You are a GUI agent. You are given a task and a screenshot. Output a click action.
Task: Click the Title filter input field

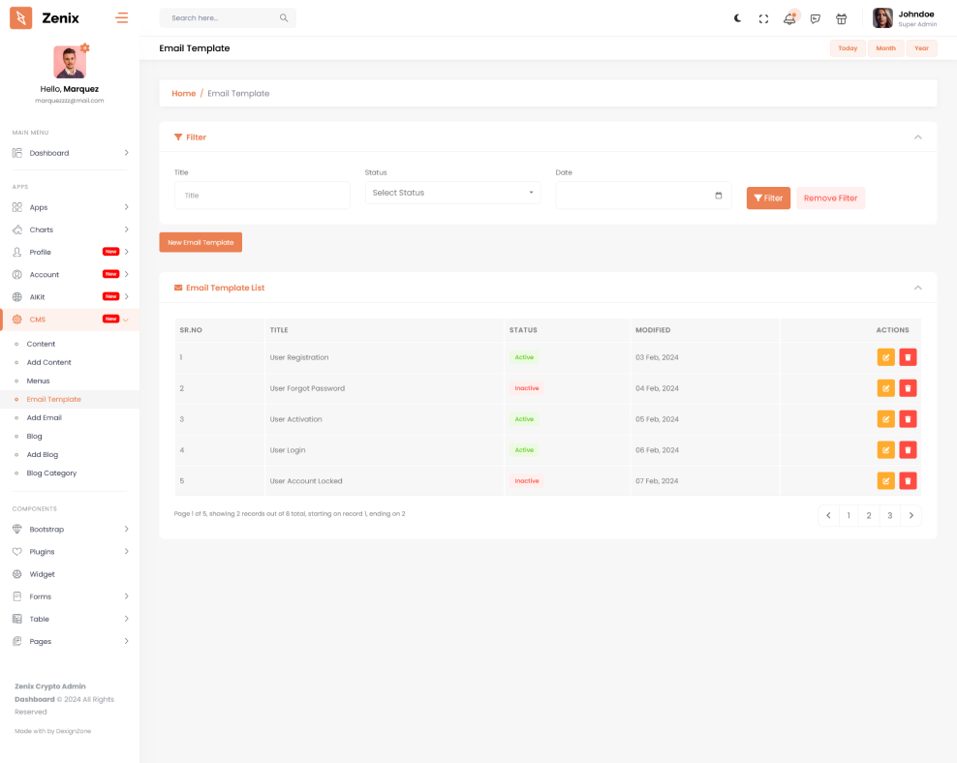click(262, 196)
